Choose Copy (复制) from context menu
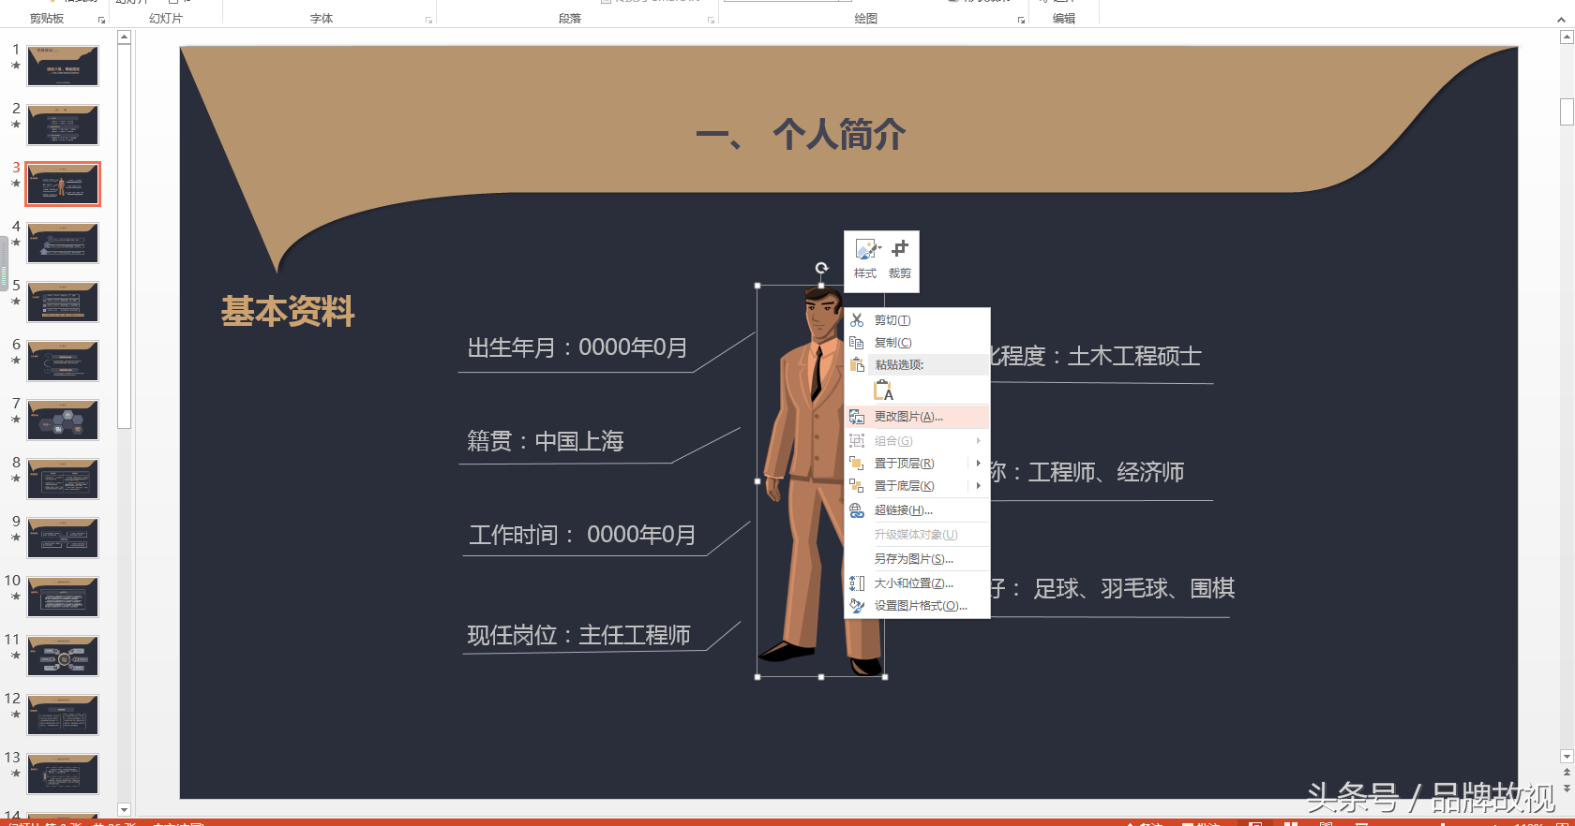 click(917, 343)
